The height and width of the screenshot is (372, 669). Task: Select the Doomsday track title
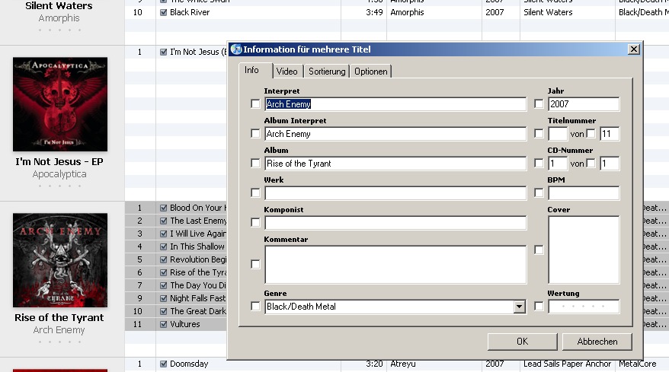tap(189, 364)
